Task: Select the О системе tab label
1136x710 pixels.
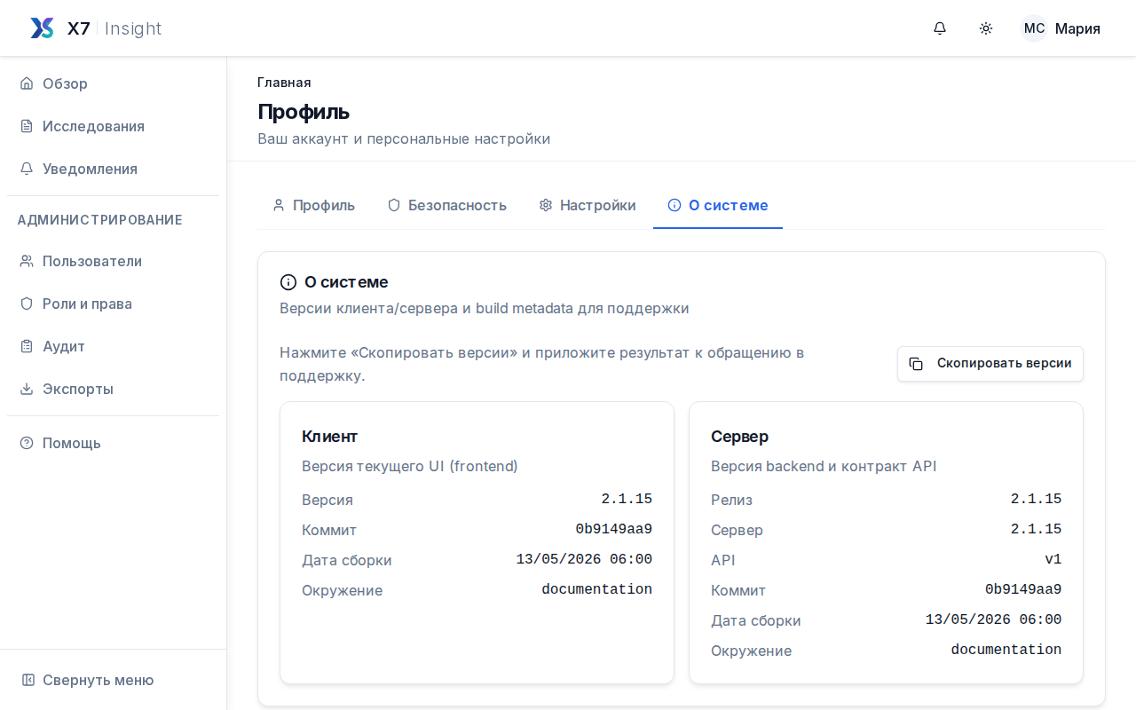Action: click(729, 205)
